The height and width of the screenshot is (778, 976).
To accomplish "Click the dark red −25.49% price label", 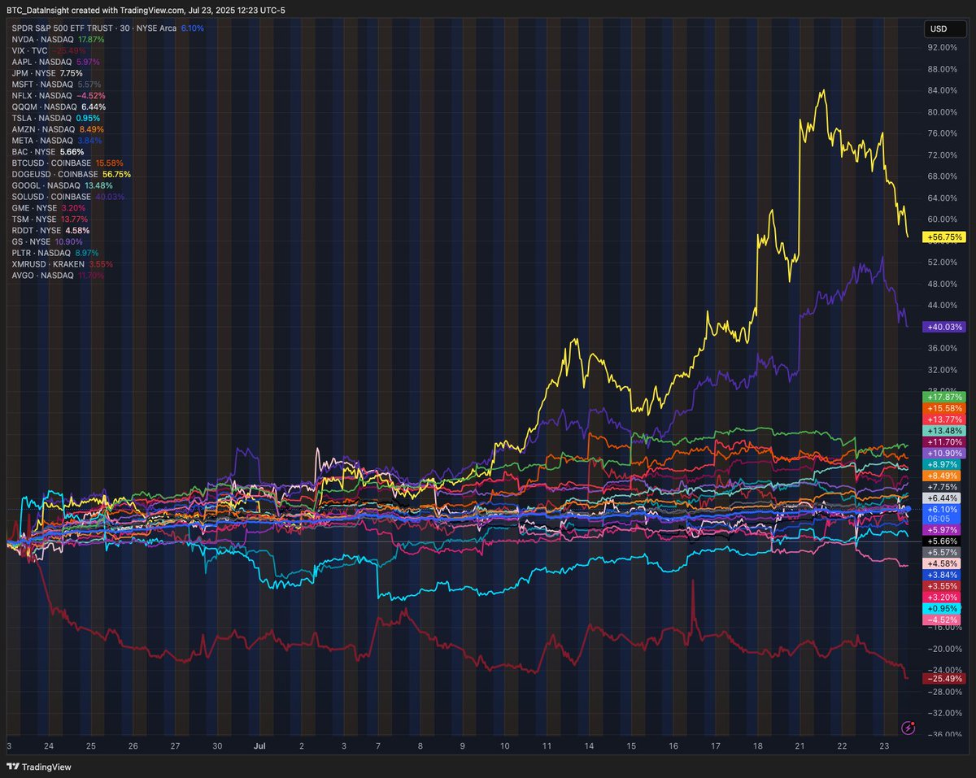I will (943, 678).
